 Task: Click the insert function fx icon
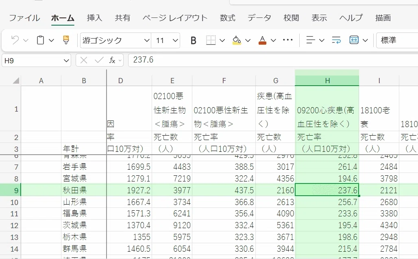(x=112, y=60)
